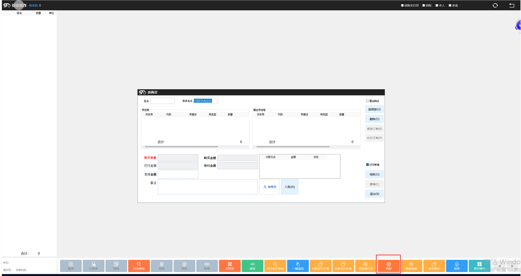Check the 结账未打印 filter checkbox
Screen dimensions: 521x276
click(402, 5)
